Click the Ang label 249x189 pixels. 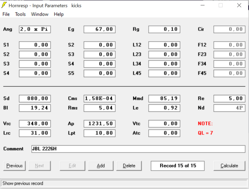(8, 29)
